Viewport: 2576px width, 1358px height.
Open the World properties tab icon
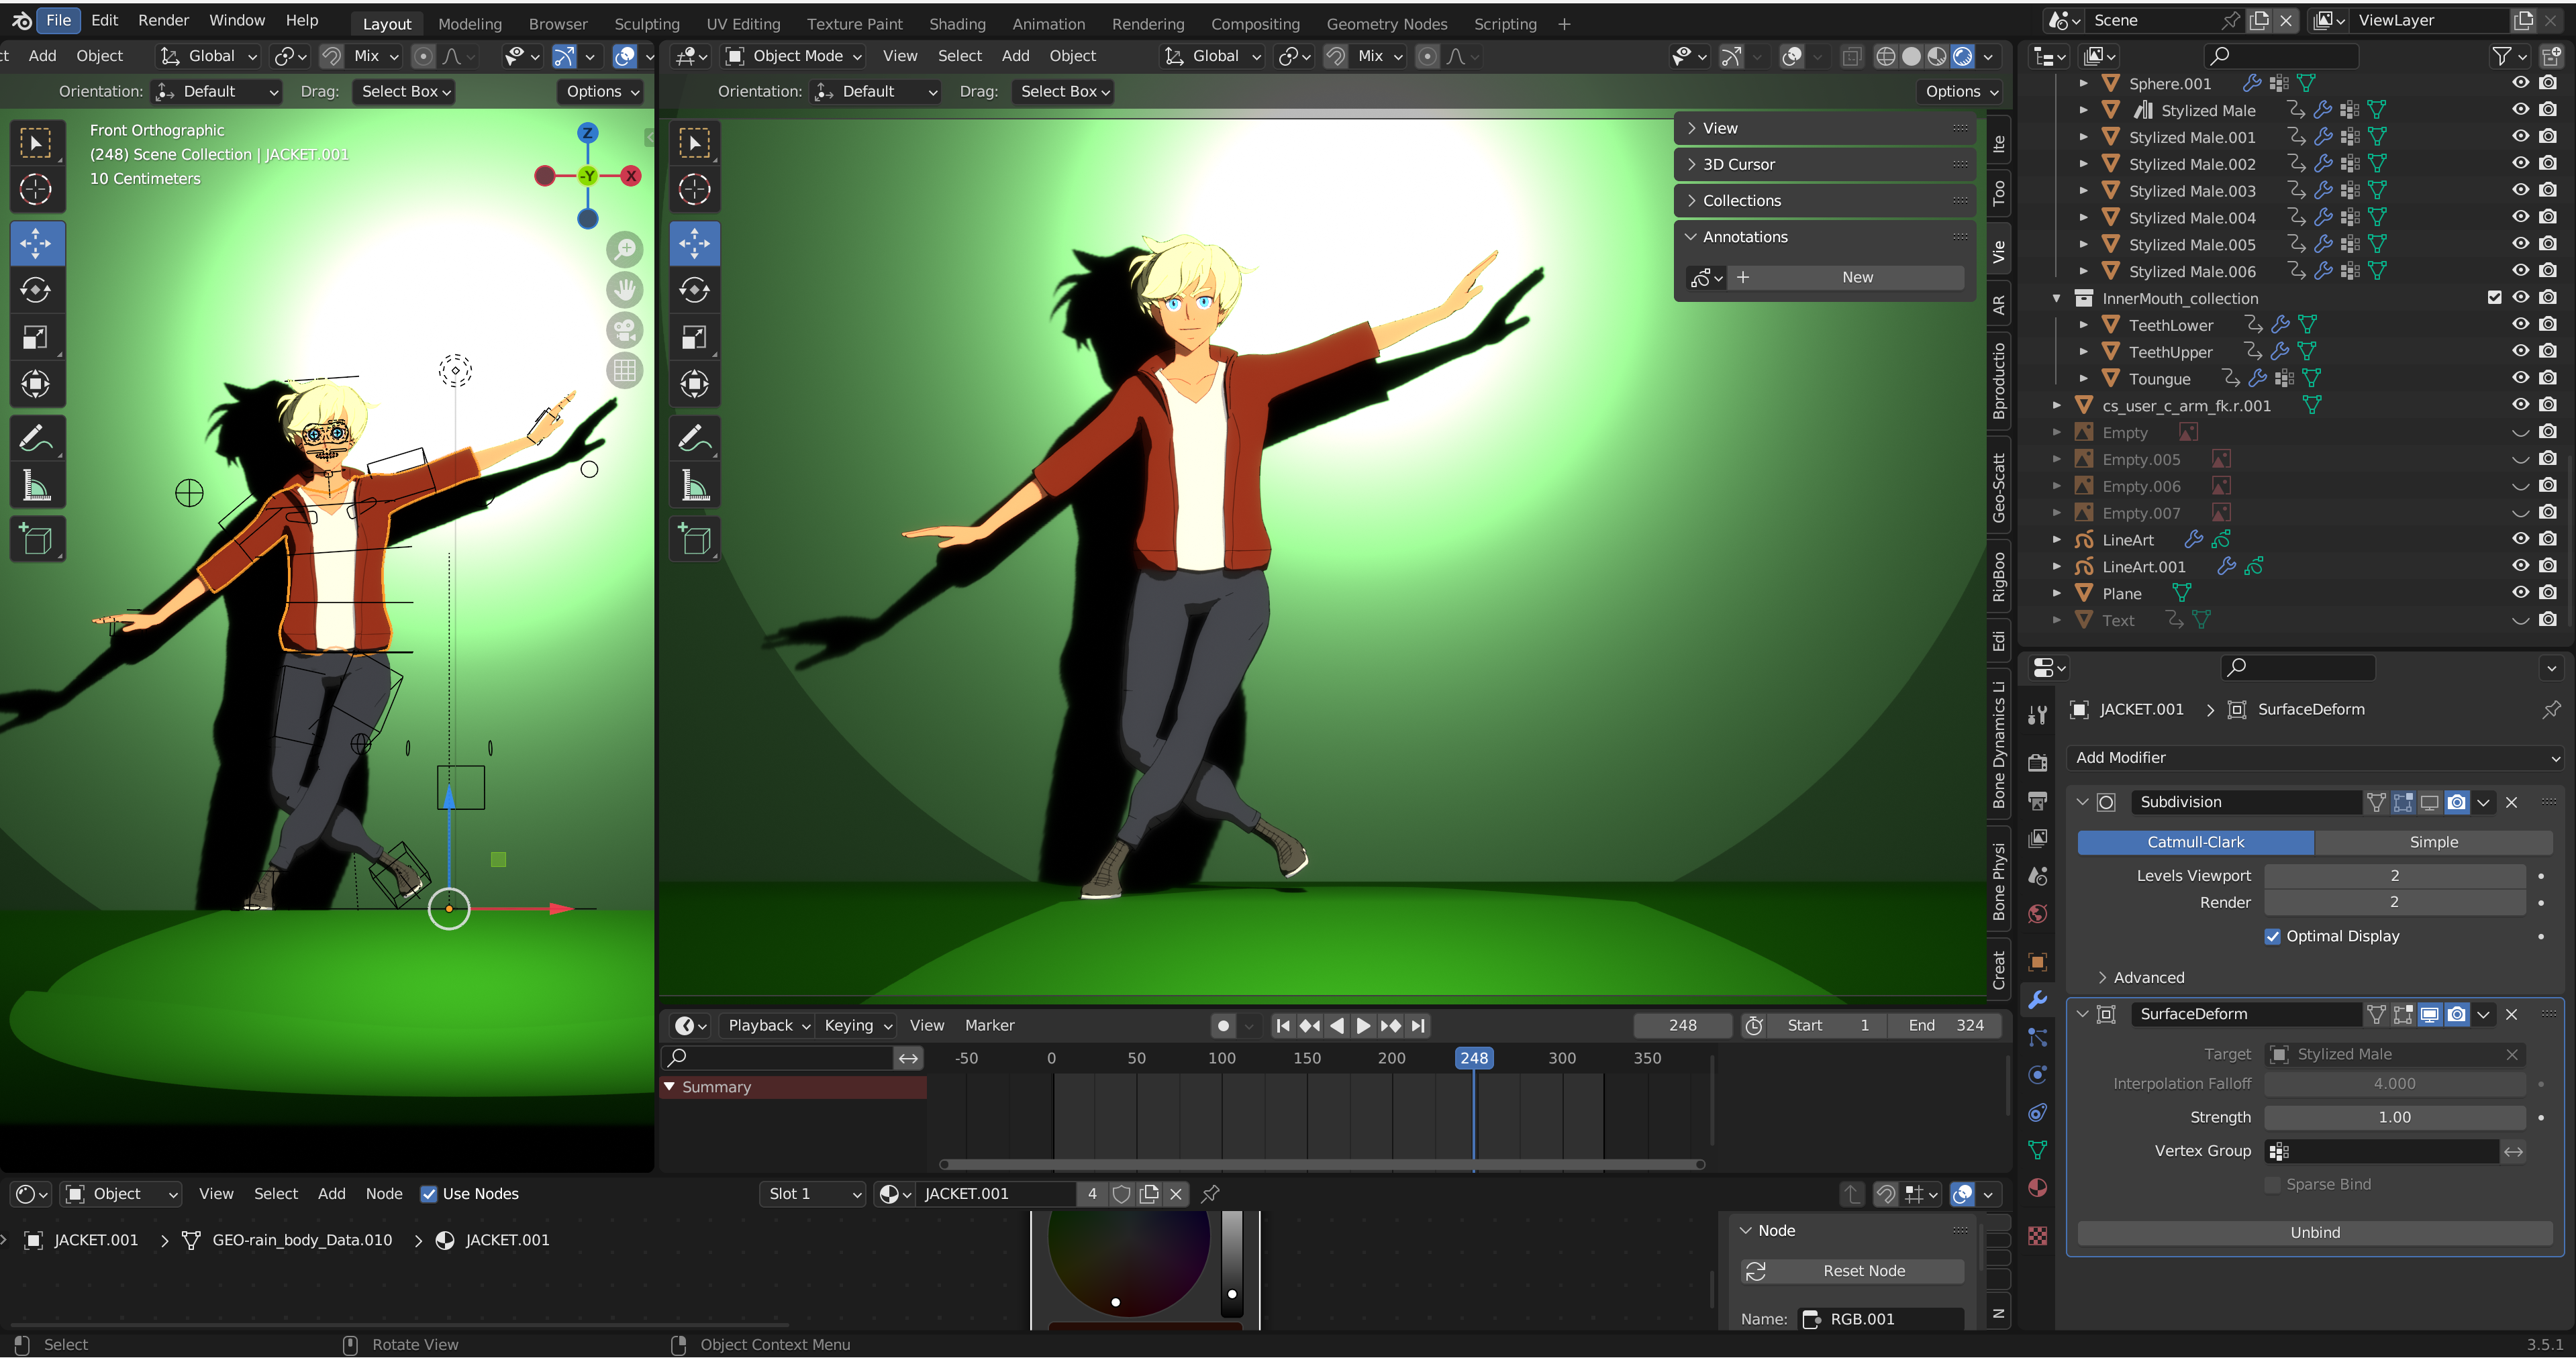[2038, 913]
